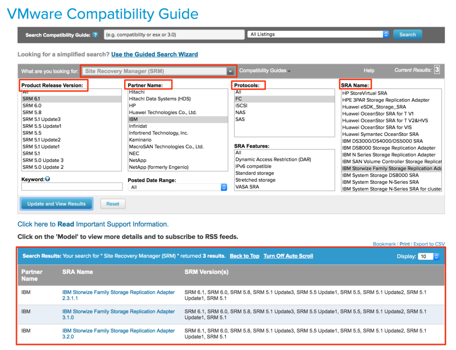This screenshot has height=350, width=456.
Task: Click the Bookmark link
Action: coord(384,244)
